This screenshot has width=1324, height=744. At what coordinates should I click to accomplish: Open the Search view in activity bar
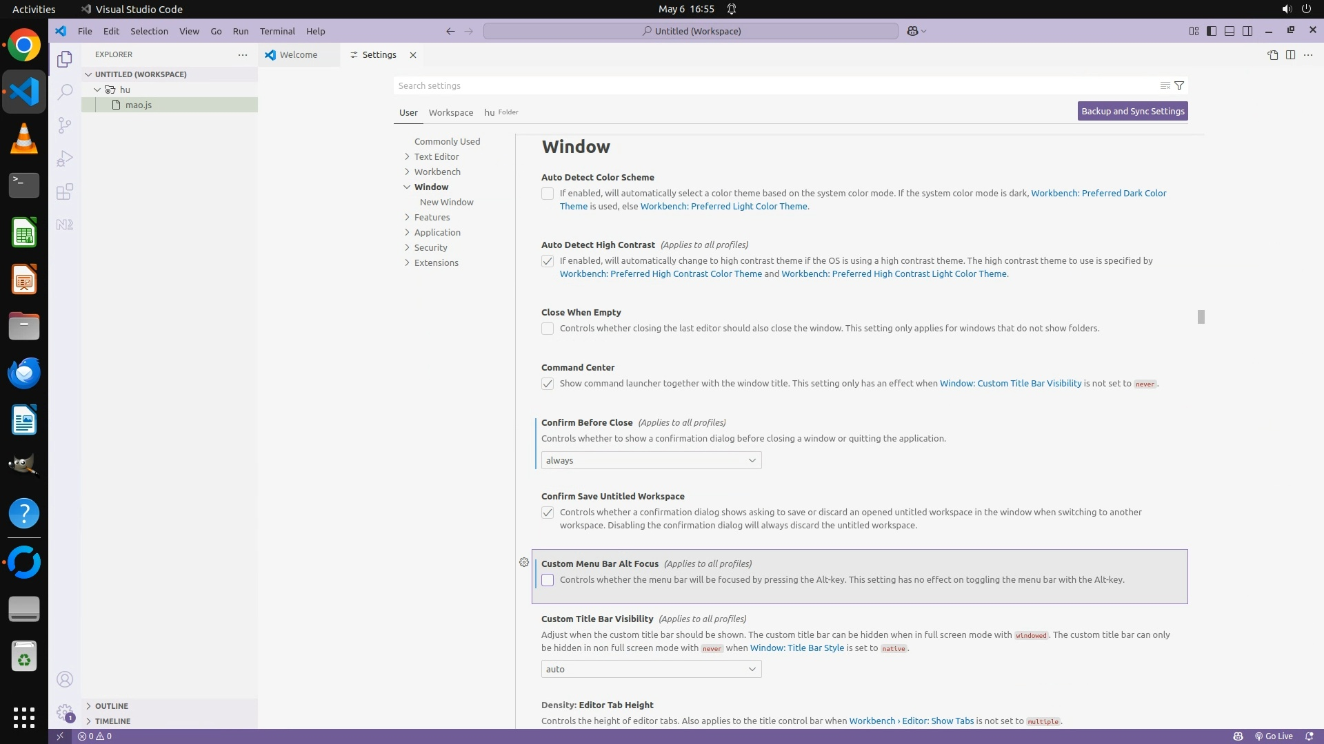coord(65,92)
